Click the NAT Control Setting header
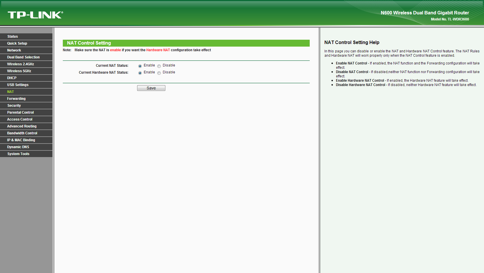 (186, 43)
